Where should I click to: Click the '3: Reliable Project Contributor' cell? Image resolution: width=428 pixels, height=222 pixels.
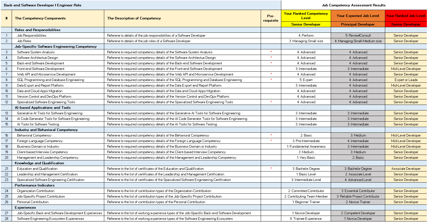[358, 196]
